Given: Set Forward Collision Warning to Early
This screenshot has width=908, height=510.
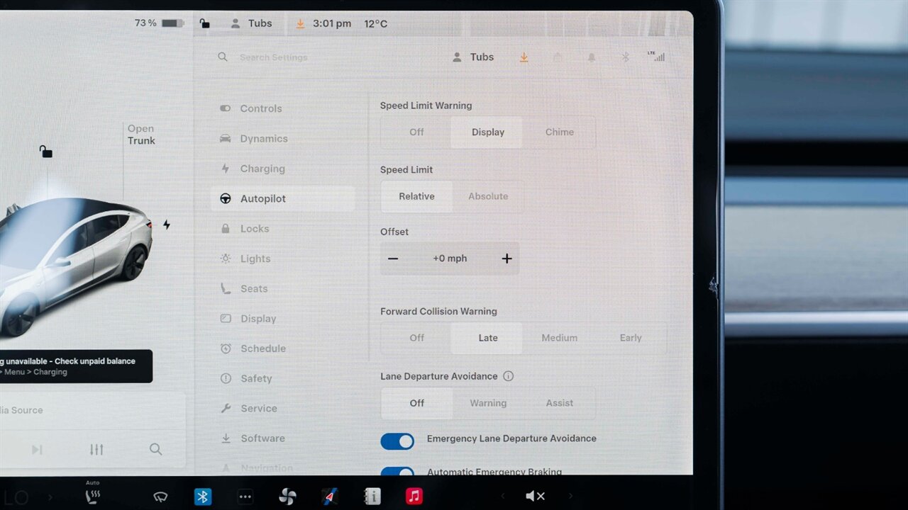Looking at the screenshot, I should click(x=630, y=339).
